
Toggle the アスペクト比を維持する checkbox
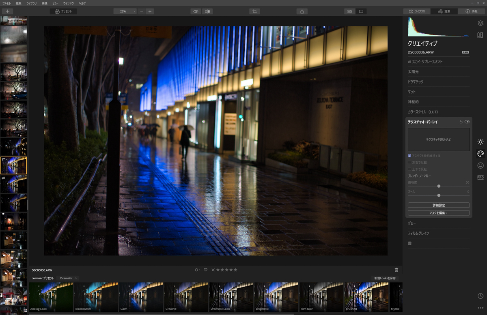coord(409,156)
